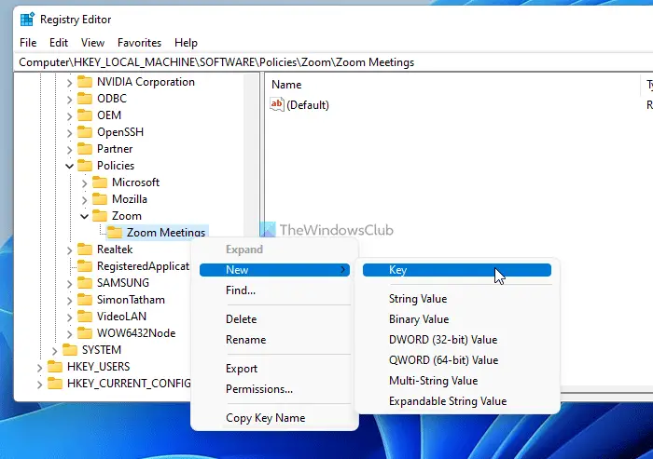Select the (Default) string value icon

click(x=277, y=104)
